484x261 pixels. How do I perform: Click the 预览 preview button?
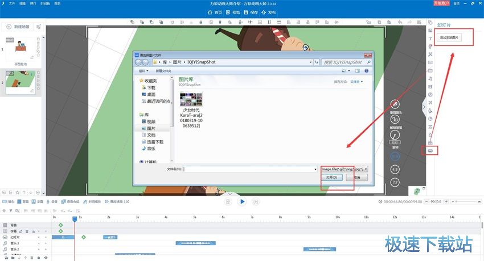(x=233, y=12)
